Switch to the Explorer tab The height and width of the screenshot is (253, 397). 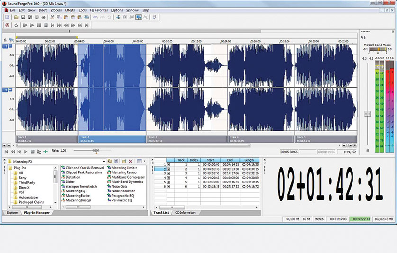(12, 213)
